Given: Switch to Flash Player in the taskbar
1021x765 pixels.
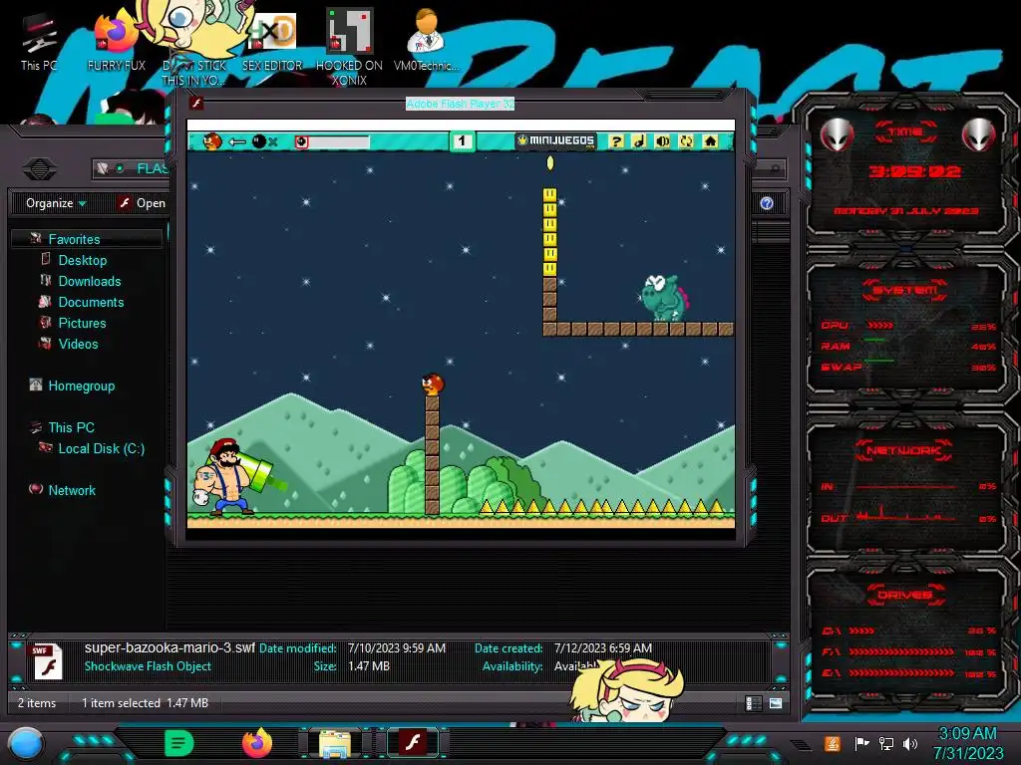Looking at the screenshot, I should coord(413,743).
